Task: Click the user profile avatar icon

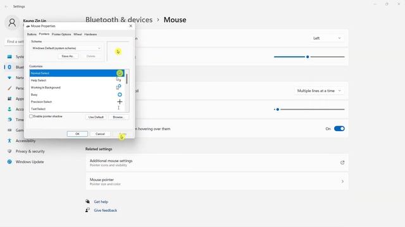Action: click(x=12, y=23)
